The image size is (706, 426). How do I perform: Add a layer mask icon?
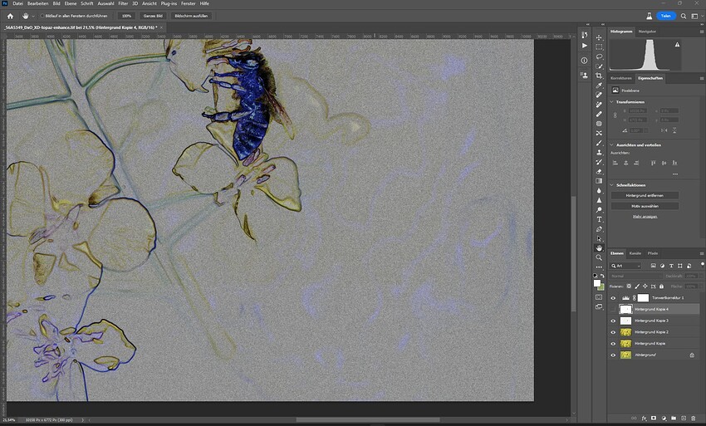[x=654, y=419]
